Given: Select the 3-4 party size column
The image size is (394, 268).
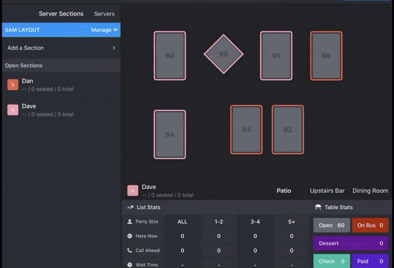Looking at the screenshot, I should pyautogui.click(x=255, y=222).
